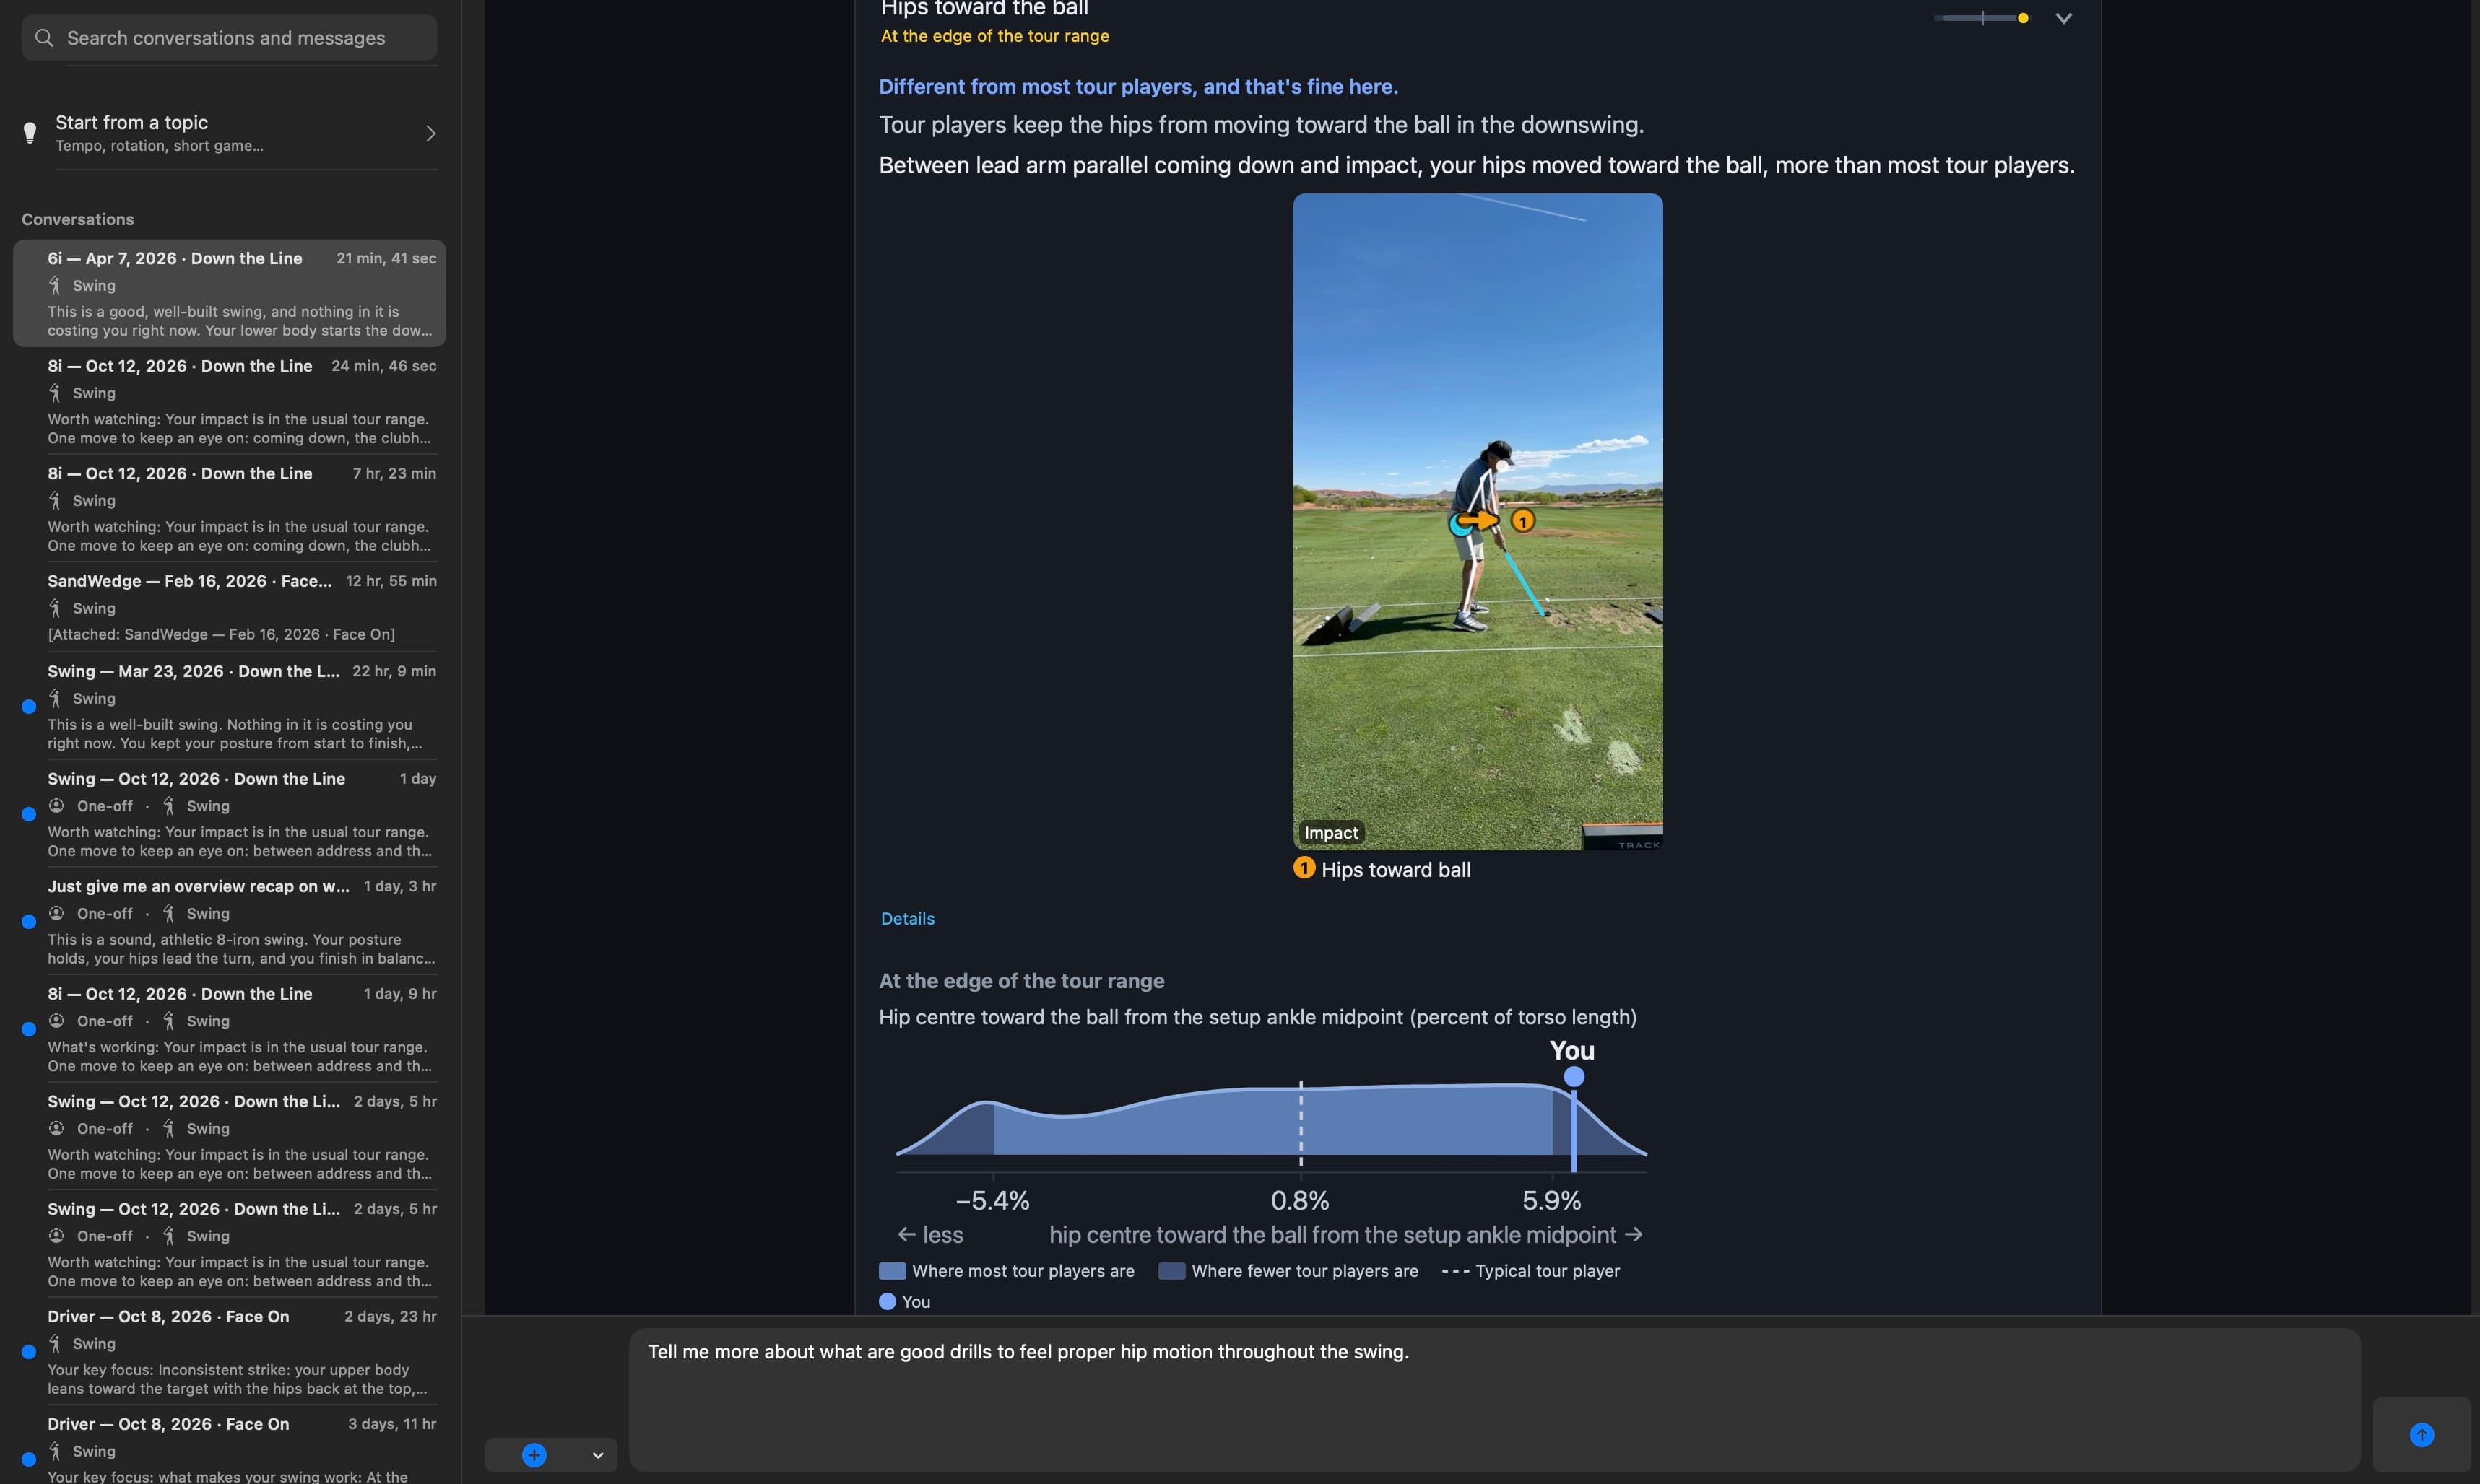
Task: Click the message text input field
Action: (x=1495, y=1399)
